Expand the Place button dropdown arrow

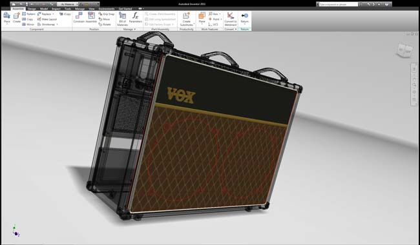tap(6, 24)
